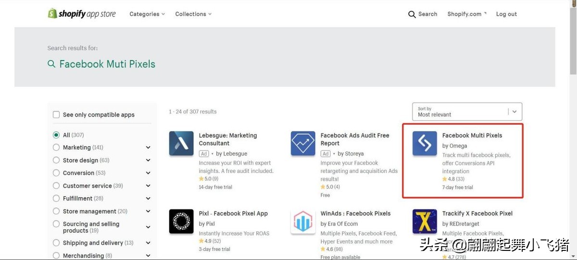Open the Facebook Ads Audit app icon
This screenshot has width=577, height=260.
[x=303, y=143]
